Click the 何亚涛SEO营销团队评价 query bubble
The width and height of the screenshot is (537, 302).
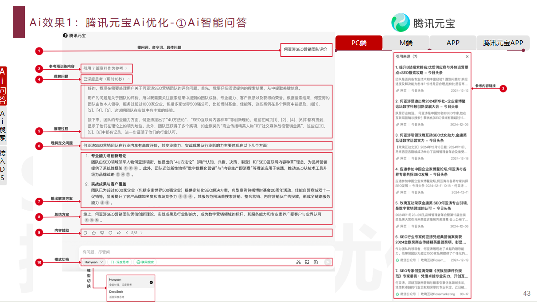coord(306,49)
